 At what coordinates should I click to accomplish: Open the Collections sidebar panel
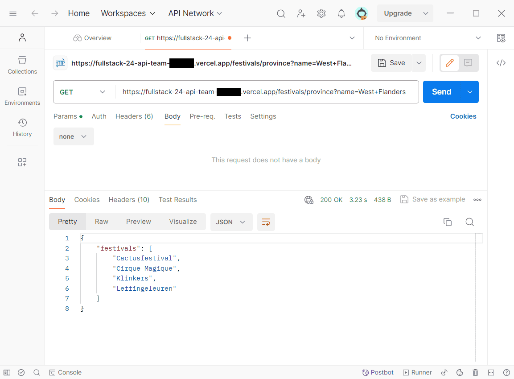pos(22,65)
